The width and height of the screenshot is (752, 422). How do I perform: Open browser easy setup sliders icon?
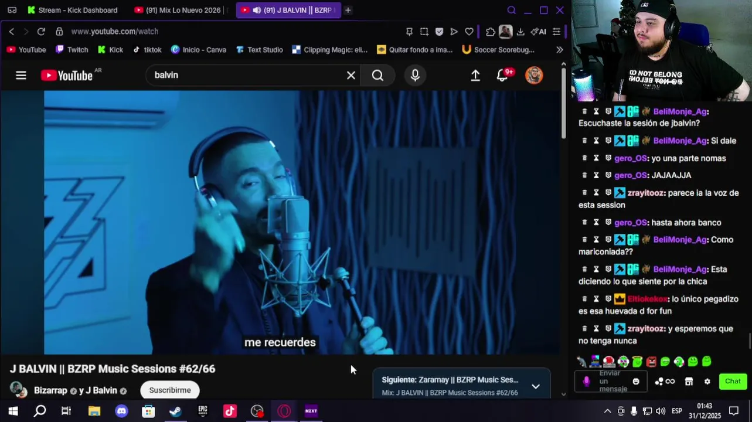click(x=556, y=31)
